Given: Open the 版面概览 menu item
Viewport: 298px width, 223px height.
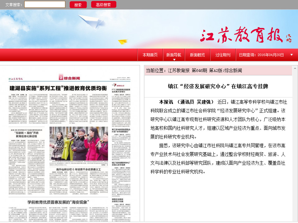Looking at the screenshot, I should [x=198, y=55].
